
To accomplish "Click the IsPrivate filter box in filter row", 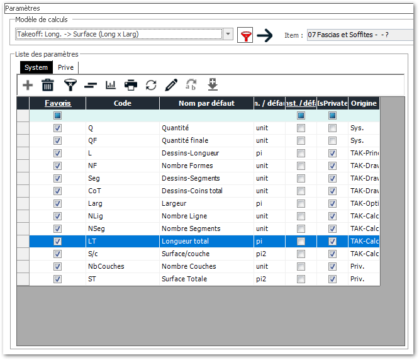I will click(x=332, y=116).
